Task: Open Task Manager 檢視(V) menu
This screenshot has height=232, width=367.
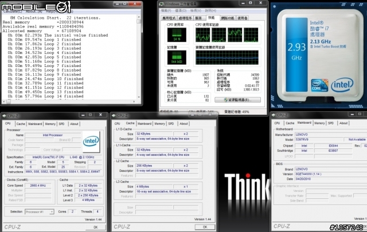Action: click(196, 10)
